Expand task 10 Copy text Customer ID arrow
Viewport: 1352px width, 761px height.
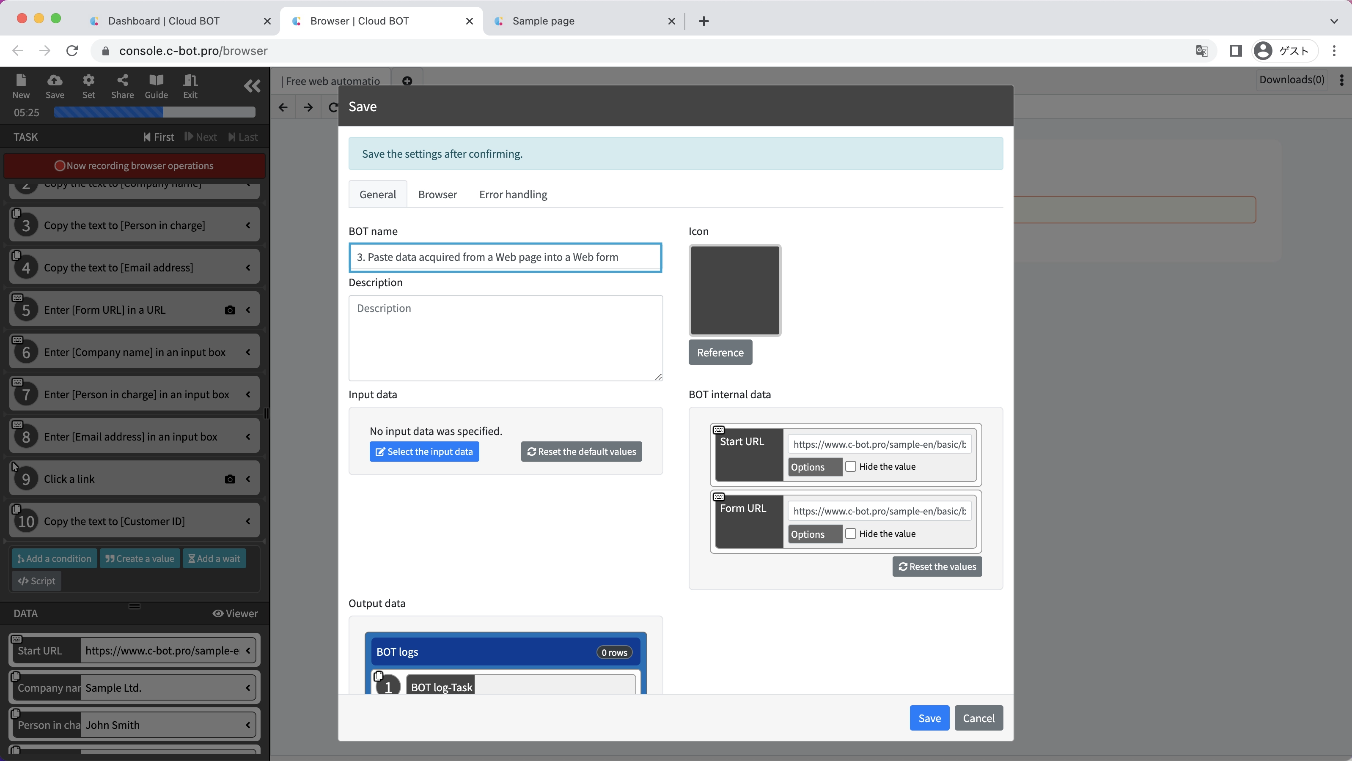pos(248,521)
